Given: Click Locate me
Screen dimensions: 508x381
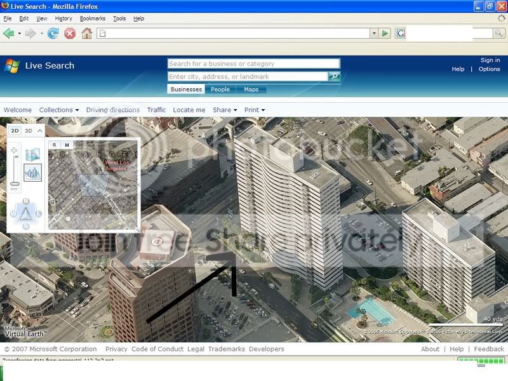Looking at the screenshot, I should click(x=189, y=110).
